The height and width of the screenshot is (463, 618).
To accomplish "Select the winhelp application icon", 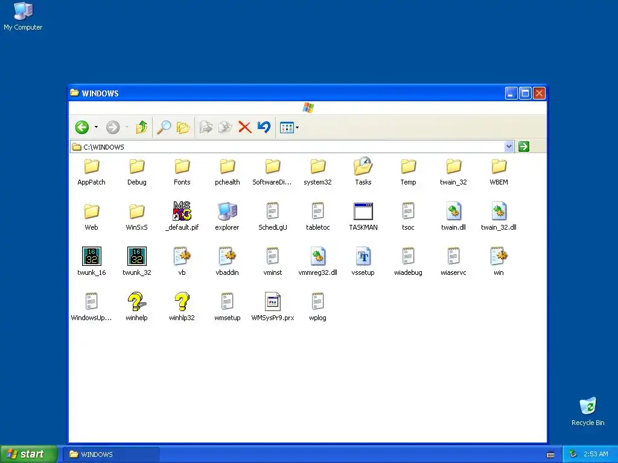I will point(137,307).
